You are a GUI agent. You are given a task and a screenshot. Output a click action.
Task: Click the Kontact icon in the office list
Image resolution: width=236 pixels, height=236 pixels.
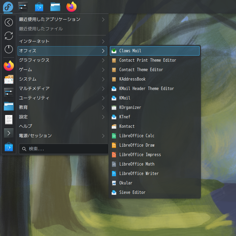click(x=114, y=126)
